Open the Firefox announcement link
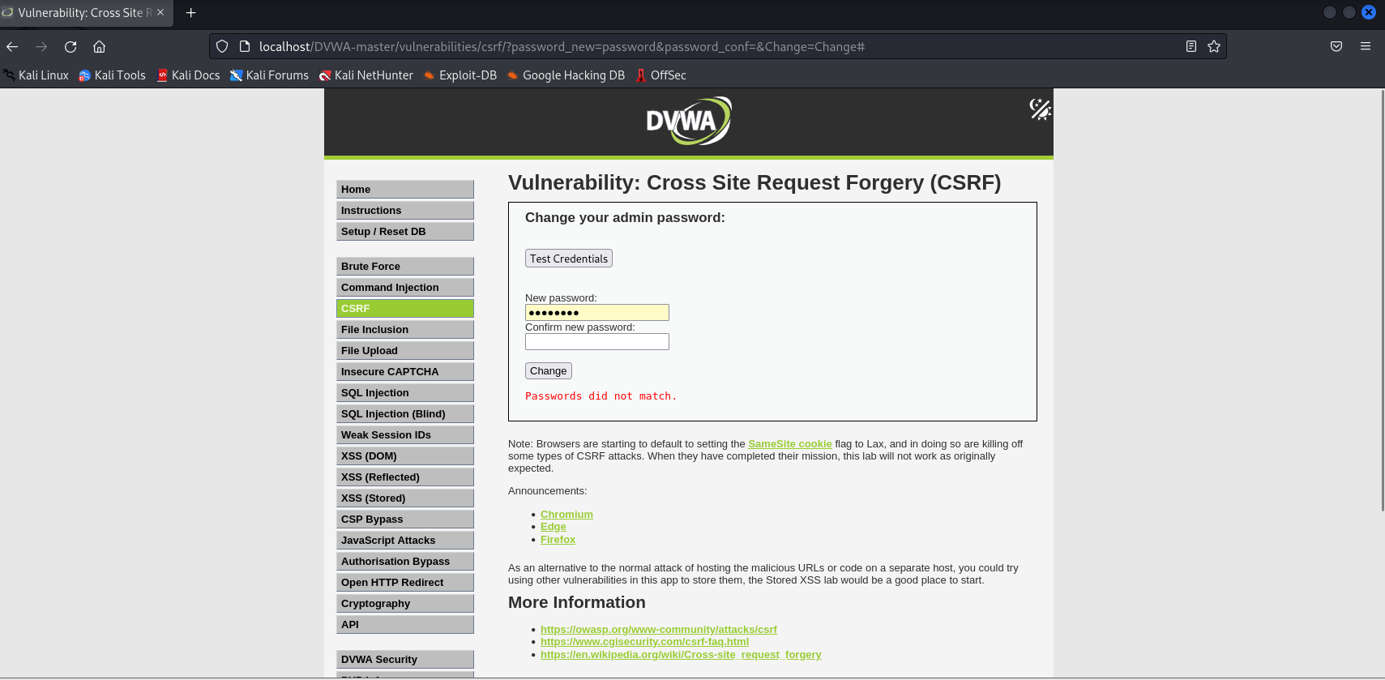1385x680 pixels. coord(558,540)
